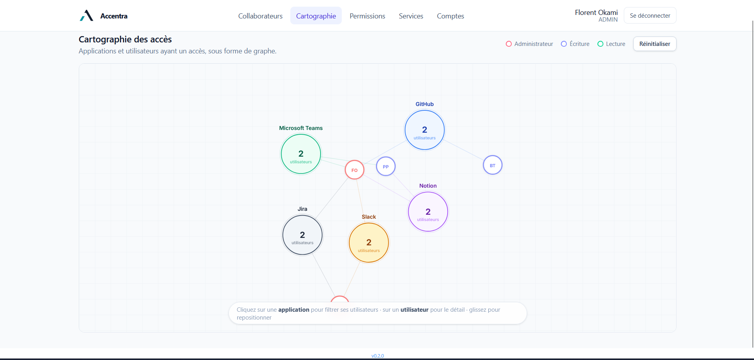Select the GitHub application node
754x360 pixels.
tap(424, 130)
